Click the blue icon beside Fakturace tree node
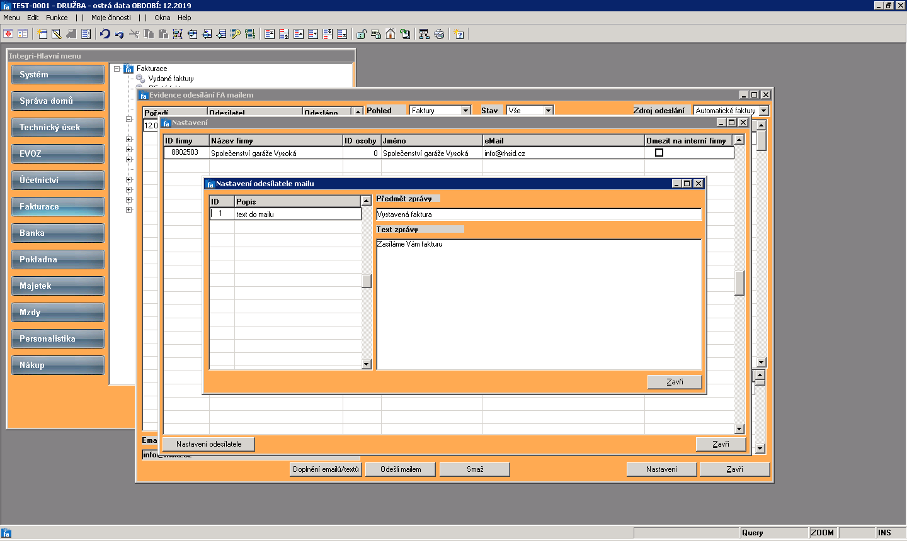 tap(128, 69)
